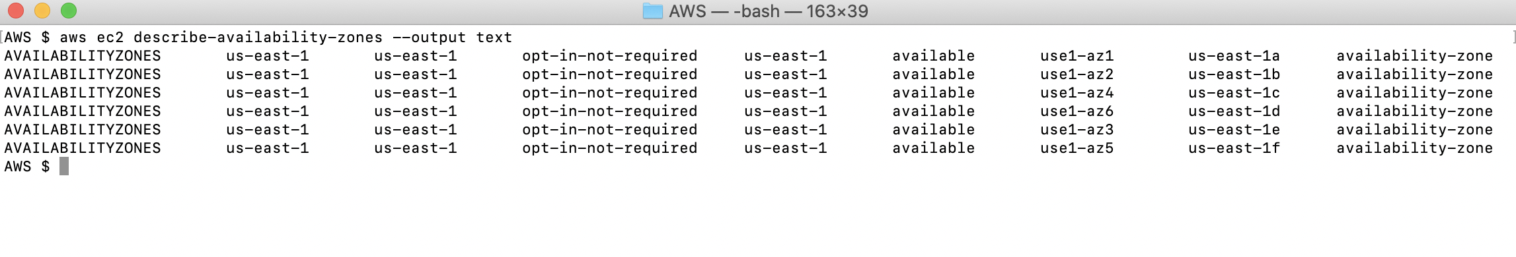
Task: Click the first AVAILABILITYZONES row label
Action: tap(83, 56)
